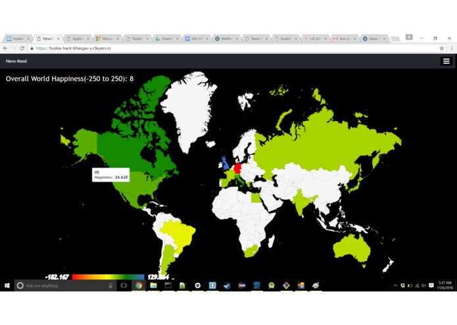The height and width of the screenshot is (325, 457).
Task: Switch to the Gmail Are yo tab
Action: [x=345, y=38]
